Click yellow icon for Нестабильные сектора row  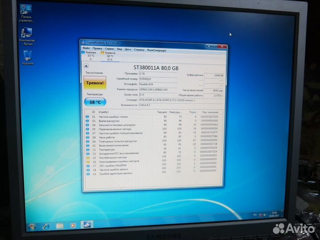pyautogui.click(x=88, y=158)
